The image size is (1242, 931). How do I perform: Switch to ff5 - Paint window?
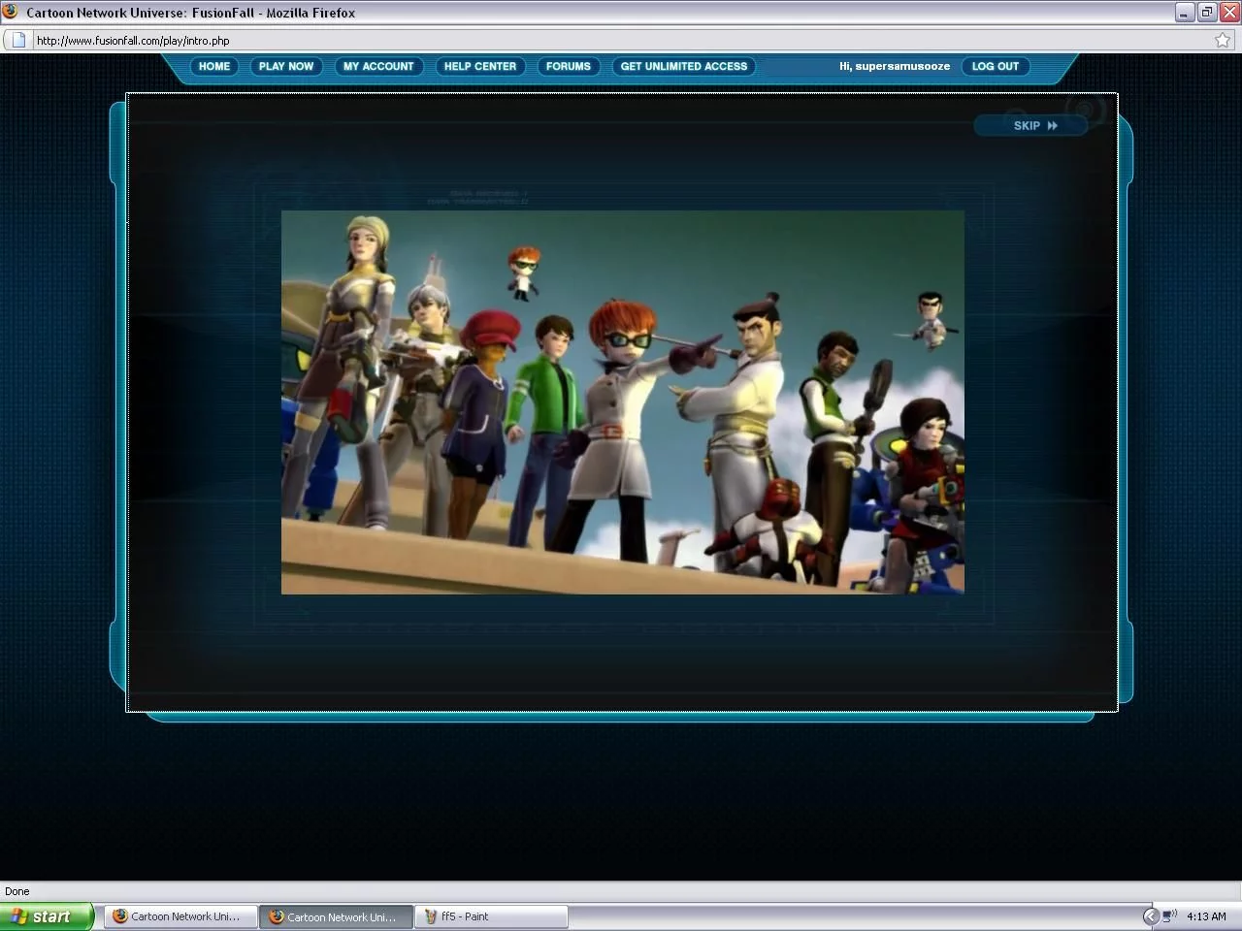click(x=491, y=916)
